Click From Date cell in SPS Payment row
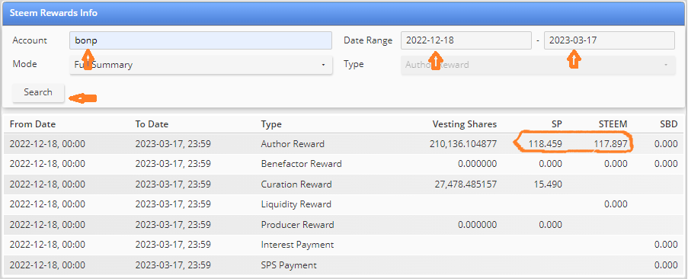Image resolution: width=688 pixels, height=279 pixels. click(47, 265)
